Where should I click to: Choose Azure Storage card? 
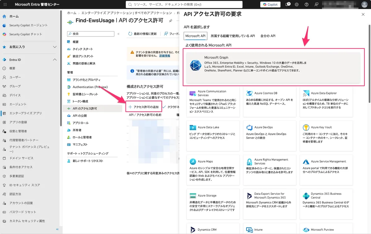213,204
